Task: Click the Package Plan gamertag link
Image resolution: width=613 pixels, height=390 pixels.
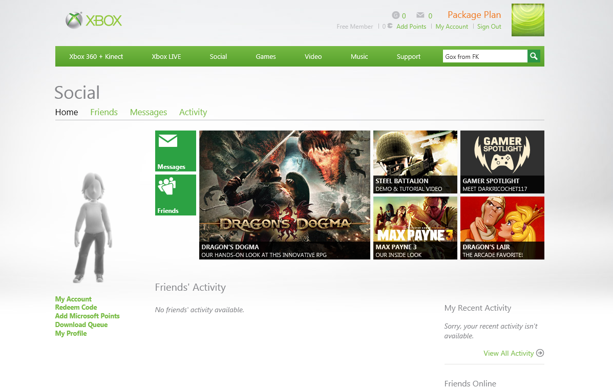Action: tap(474, 15)
